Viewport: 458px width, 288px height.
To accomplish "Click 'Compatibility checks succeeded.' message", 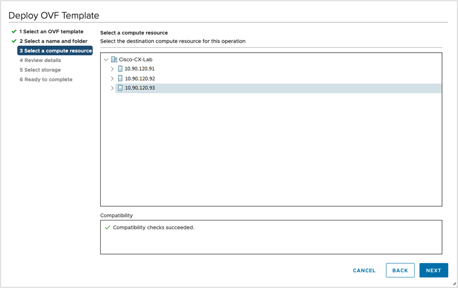I will (153, 227).
